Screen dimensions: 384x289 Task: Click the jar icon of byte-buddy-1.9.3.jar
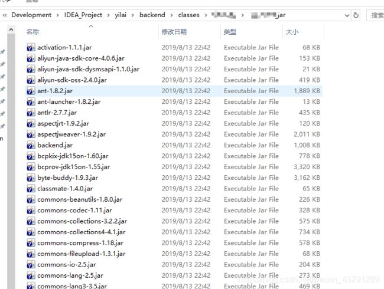pyautogui.click(x=31, y=178)
